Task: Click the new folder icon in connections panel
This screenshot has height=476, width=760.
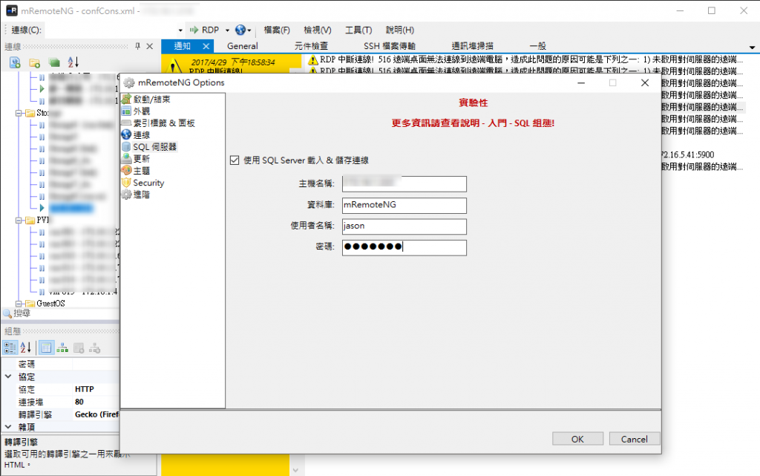Action: (34, 62)
